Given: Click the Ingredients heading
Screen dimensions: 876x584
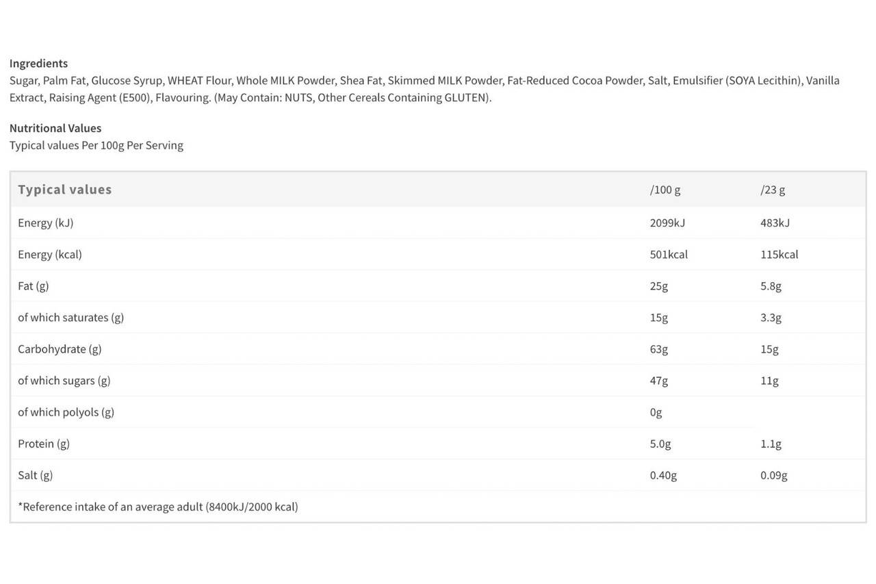Looking at the screenshot, I should click(38, 64).
